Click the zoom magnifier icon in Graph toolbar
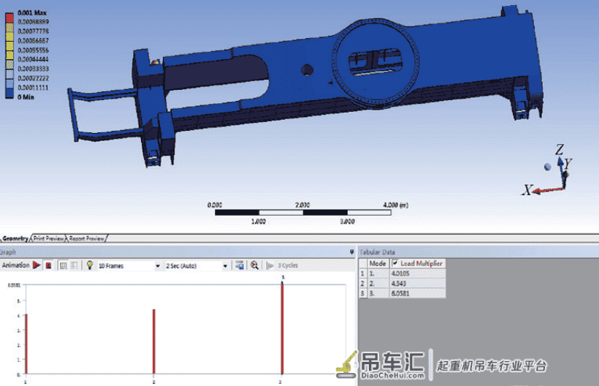The width and height of the screenshot is (599, 386). click(254, 265)
